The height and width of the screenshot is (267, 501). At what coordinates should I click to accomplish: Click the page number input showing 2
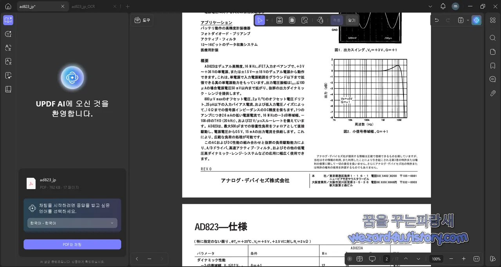386,259
